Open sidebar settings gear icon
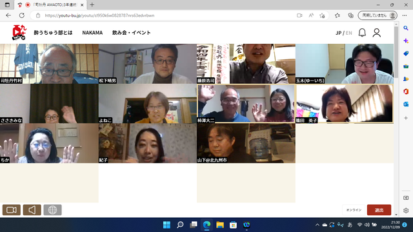Image resolution: width=413 pixels, height=232 pixels. (x=406, y=211)
